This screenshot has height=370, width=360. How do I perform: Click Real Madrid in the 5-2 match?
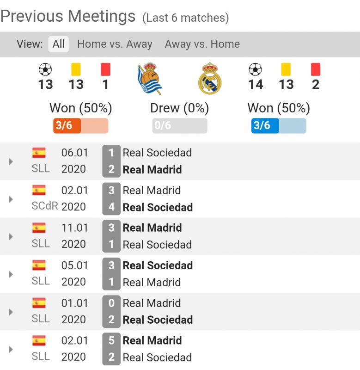(152, 340)
